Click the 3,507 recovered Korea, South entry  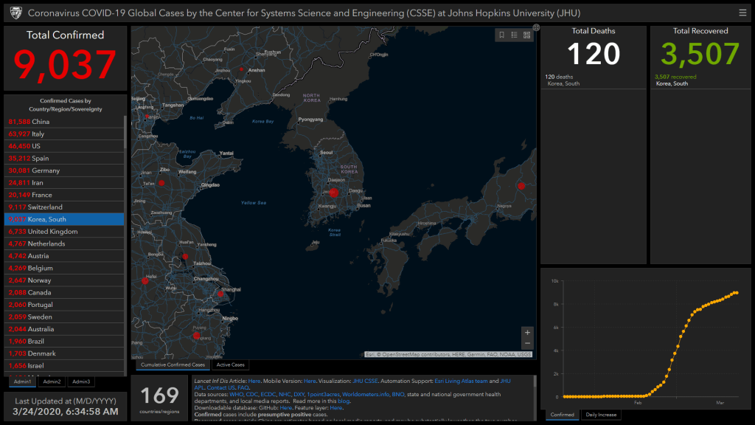(700, 80)
